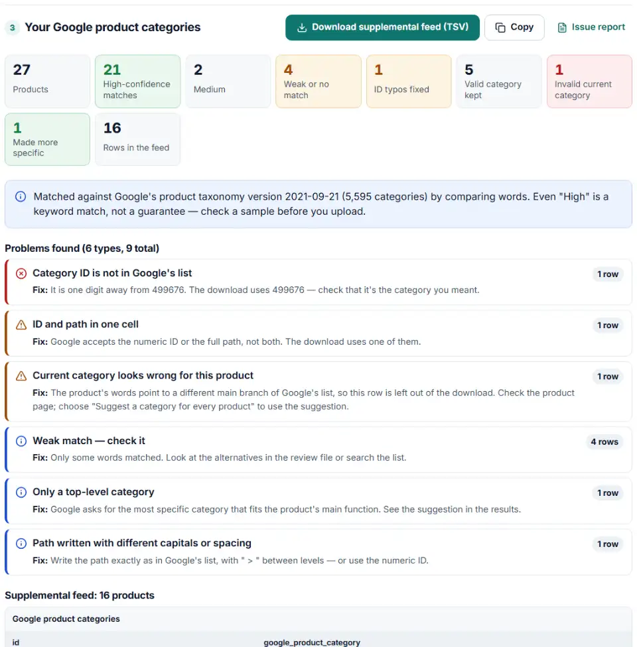Click the Issue report document icon
Screen dimensions: 637x647
click(x=562, y=27)
